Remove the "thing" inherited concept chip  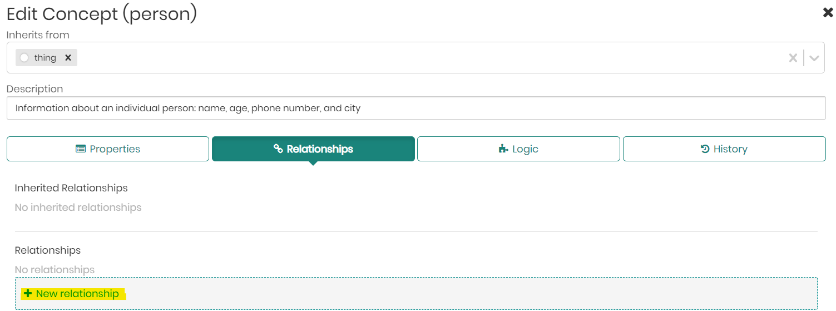pyautogui.click(x=68, y=57)
